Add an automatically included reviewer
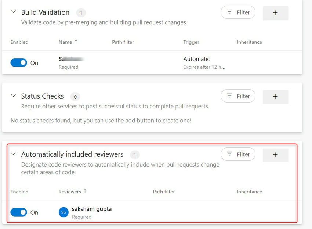The height and width of the screenshot is (229, 312). 275,155
